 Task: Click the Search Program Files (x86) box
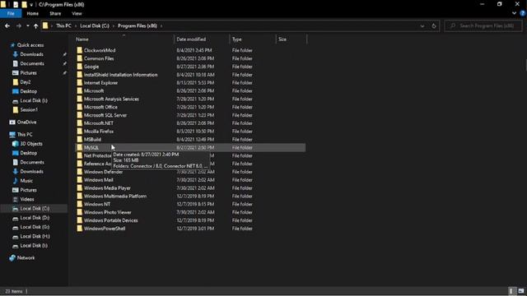pyautogui.click(x=483, y=25)
